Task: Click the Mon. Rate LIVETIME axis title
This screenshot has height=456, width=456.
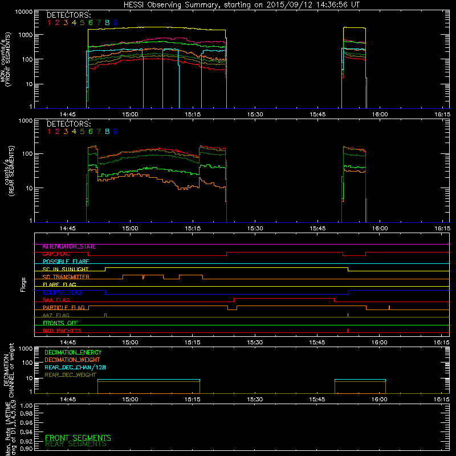Action: coord(10,428)
